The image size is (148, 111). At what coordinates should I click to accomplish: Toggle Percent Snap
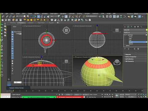(x=76, y=16)
